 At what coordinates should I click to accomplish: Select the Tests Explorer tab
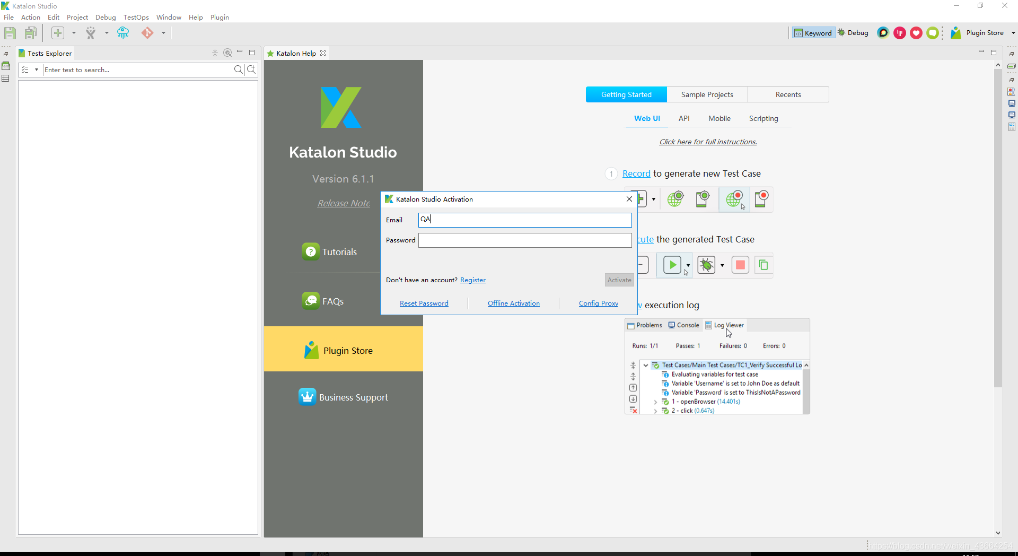(x=45, y=53)
